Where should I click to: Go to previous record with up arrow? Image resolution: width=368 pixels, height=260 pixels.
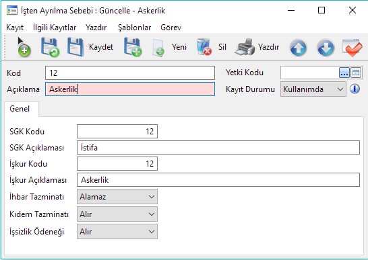[x=298, y=48]
